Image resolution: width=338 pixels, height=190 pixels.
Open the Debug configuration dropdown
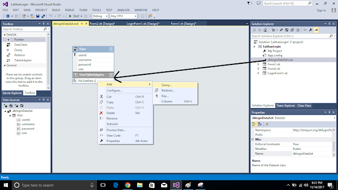[x=106, y=16]
